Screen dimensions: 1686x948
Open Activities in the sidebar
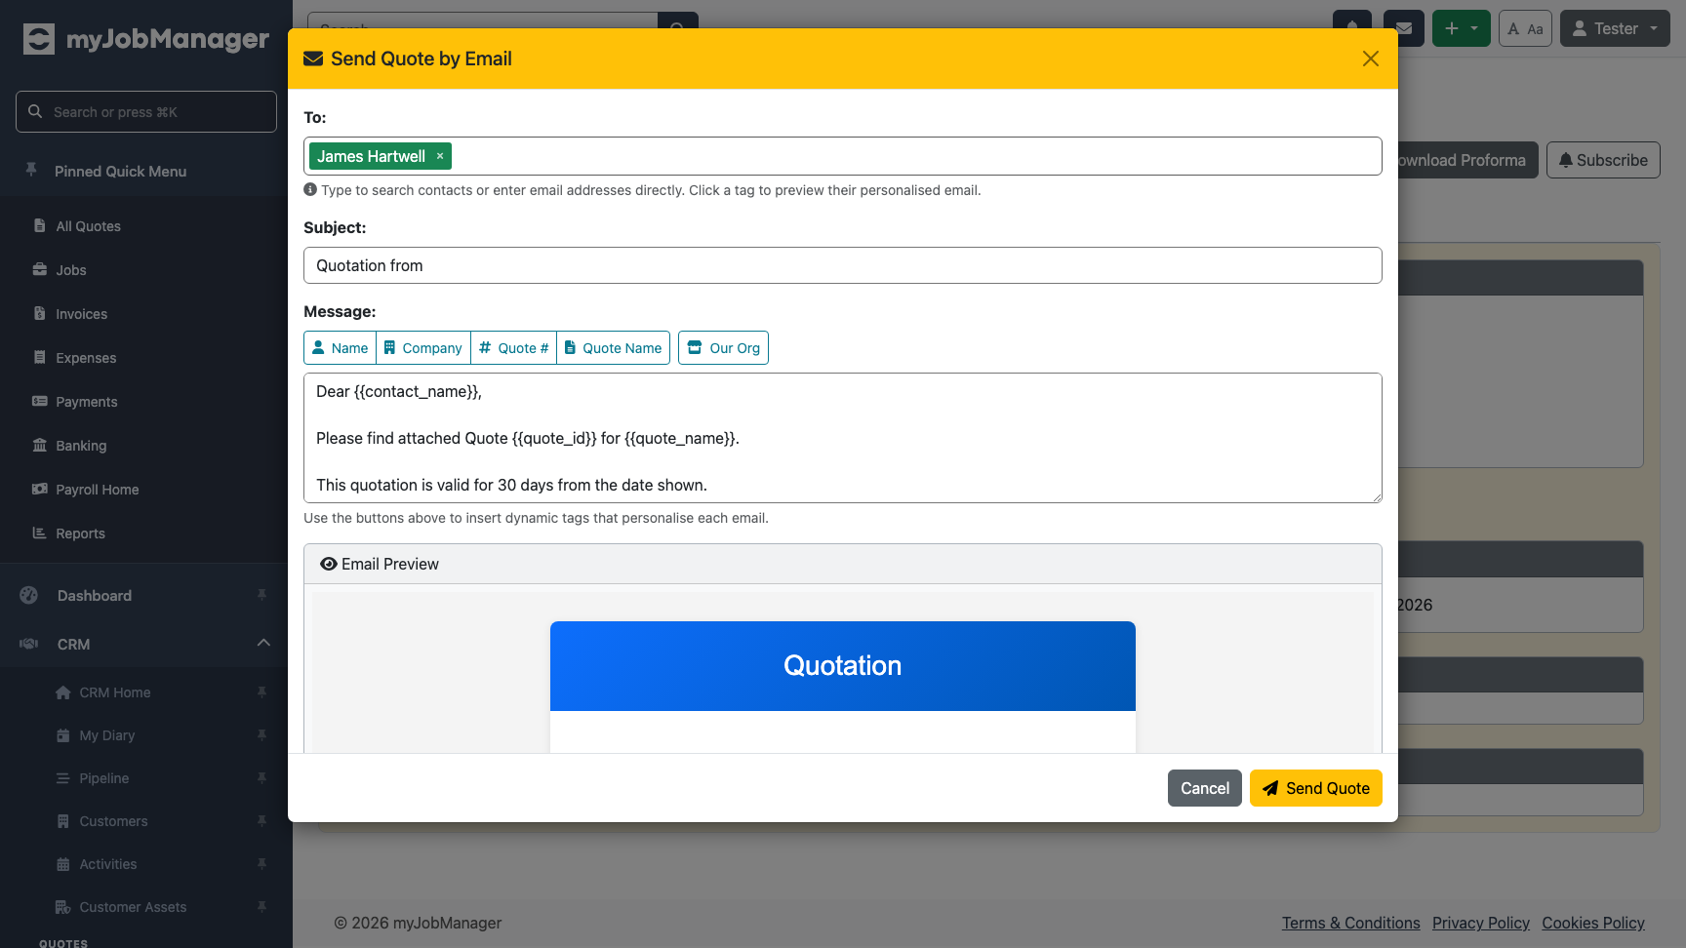107,864
